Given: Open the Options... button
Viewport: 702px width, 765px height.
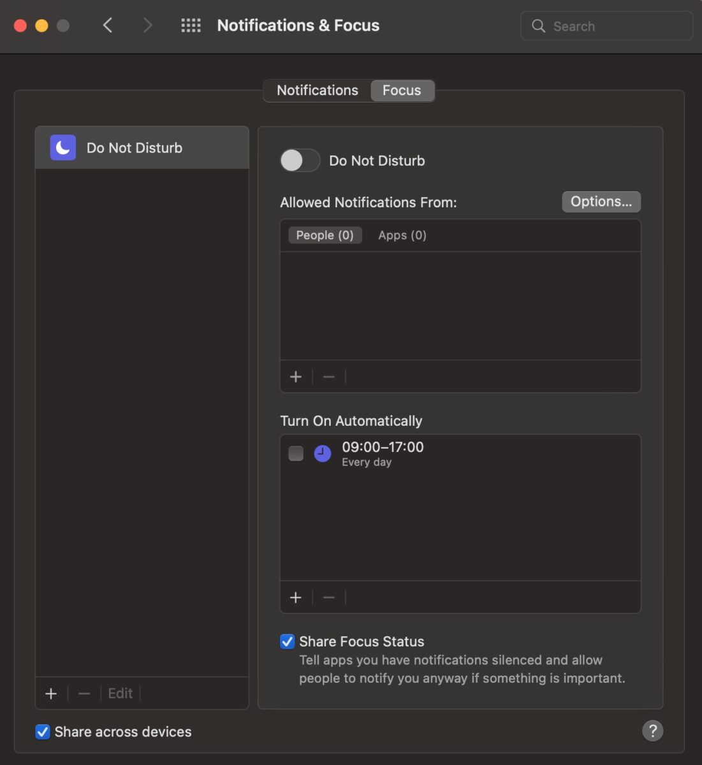Looking at the screenshot, I should tap(601, 201).
